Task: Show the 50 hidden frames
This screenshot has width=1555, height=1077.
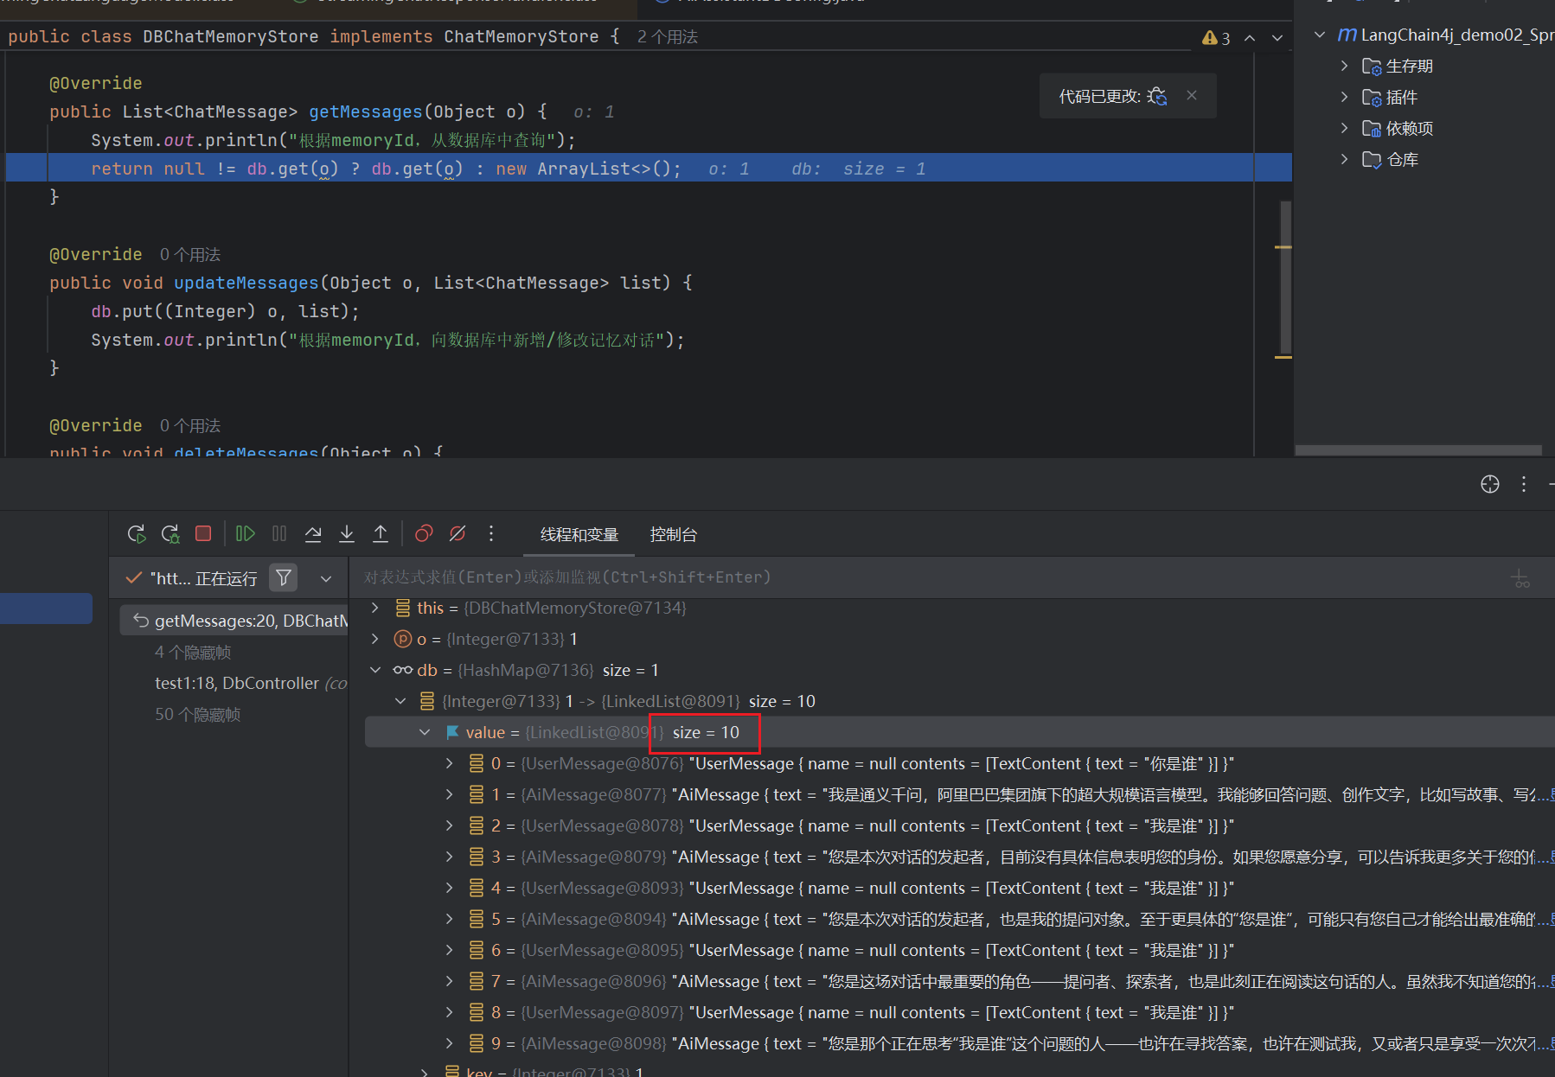Action: point(198,714)
